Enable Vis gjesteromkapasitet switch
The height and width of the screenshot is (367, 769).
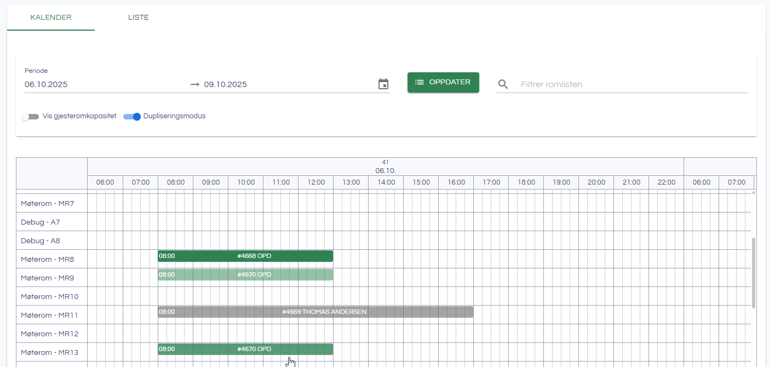click(x=31, y=117)
